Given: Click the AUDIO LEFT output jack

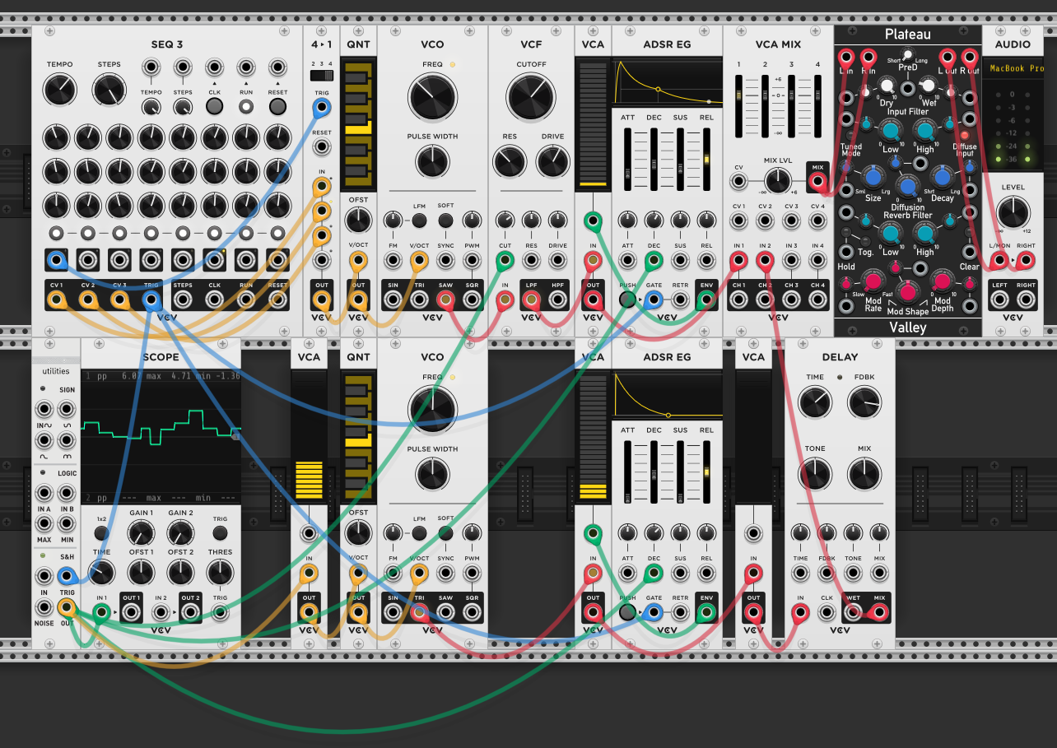Looking at the screenshot, I should point(999,300).
